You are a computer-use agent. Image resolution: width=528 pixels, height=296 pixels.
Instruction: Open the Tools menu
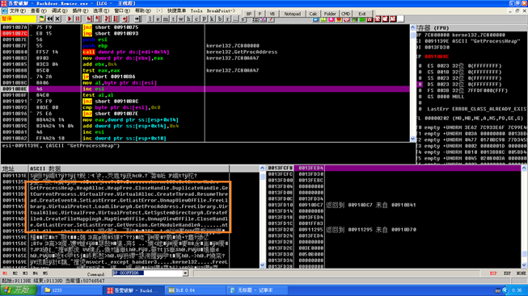tap(196, 10)
